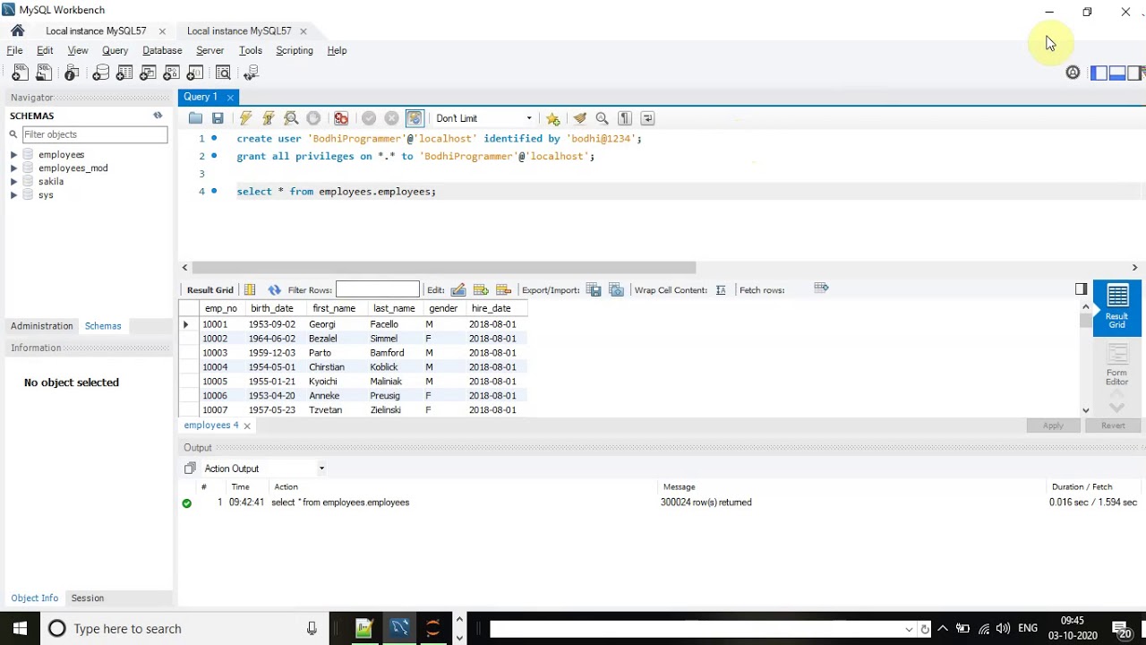Reconnect to DBMS icon
1146x645 pixels.
coord(252,73)
